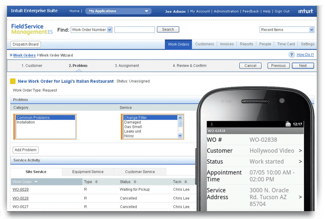This screenshot has height=219, width=325.
Task: Select Gas Smell in Service list
Action: (x=150, y=127)
